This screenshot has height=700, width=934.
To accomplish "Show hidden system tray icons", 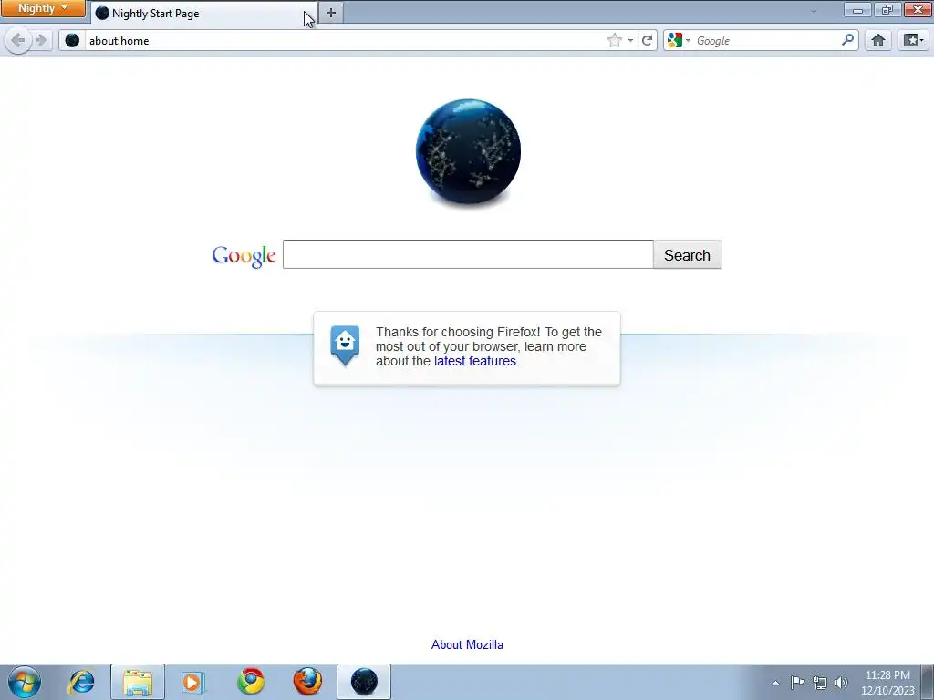I will (775, 683).
